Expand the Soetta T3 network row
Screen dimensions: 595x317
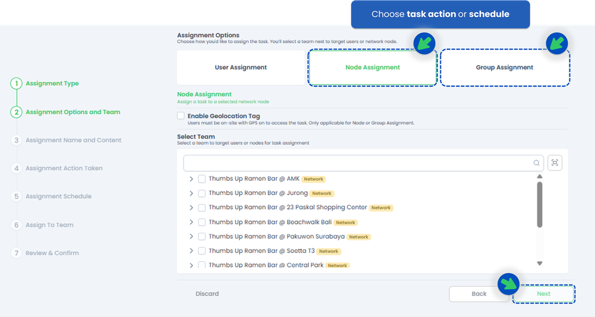pos(191,251)
